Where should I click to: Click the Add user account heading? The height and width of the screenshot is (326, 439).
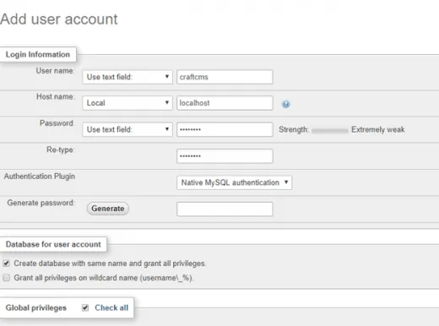59,19
